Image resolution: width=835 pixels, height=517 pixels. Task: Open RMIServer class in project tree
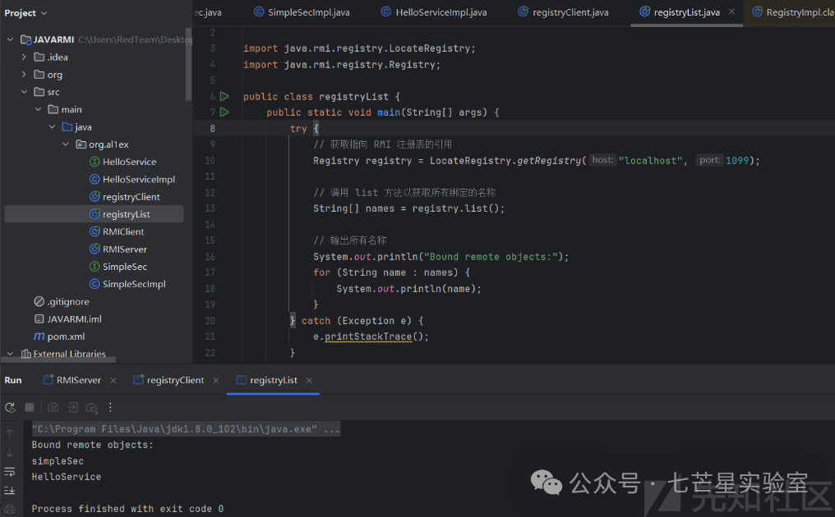tap(125, 249)
